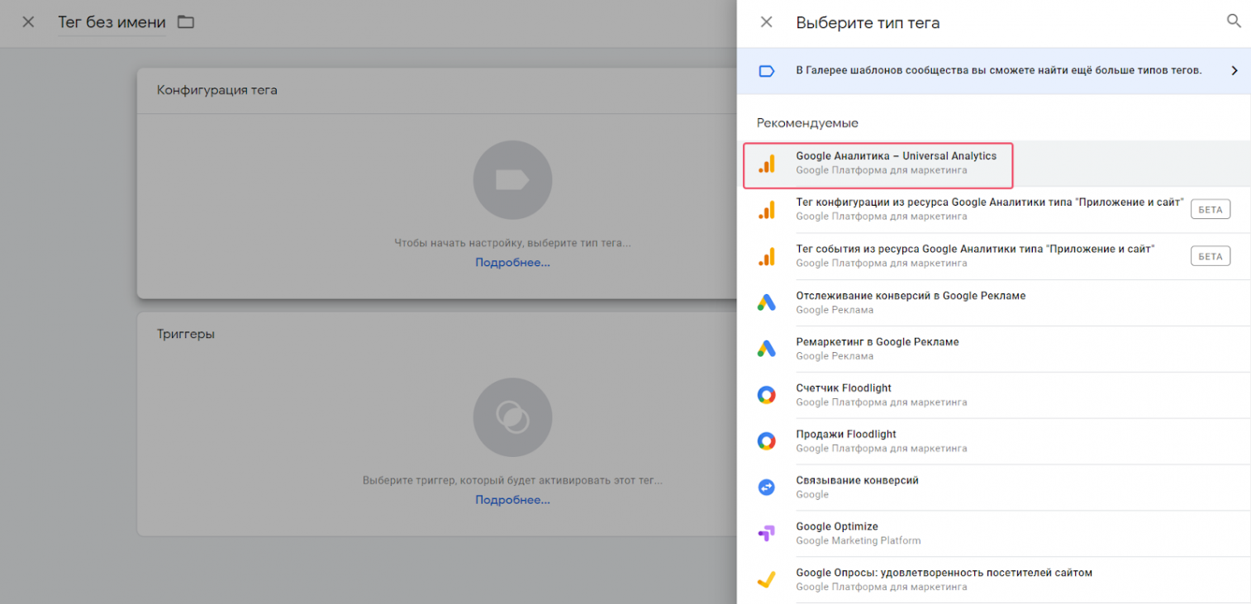
Task: Click 'Рекомендуемые' section heading
Action: 807,123
